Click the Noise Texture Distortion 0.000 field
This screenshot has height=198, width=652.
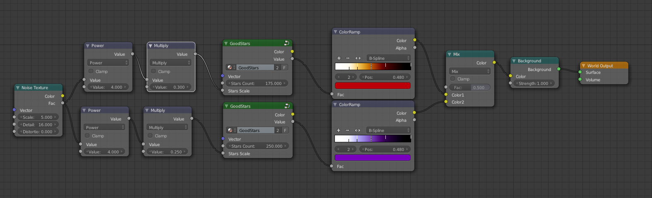pyautogui.click(x=38, y=132)
